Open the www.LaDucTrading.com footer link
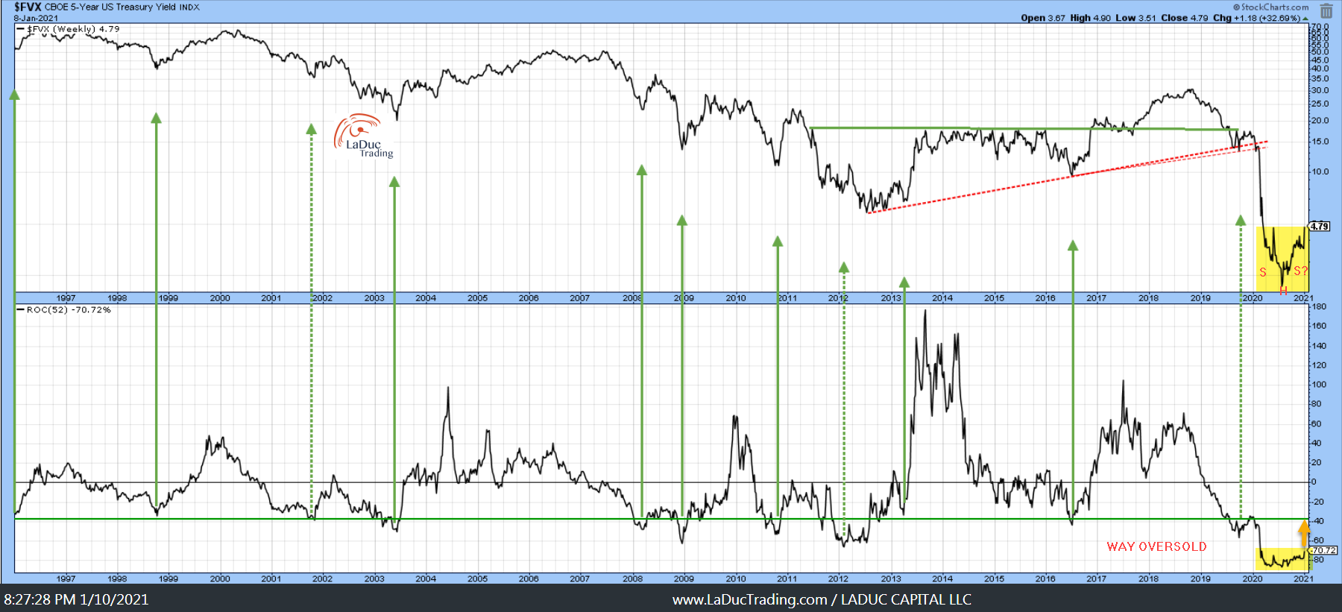 (750, 599)
